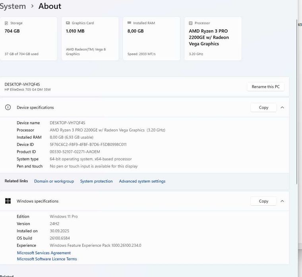Open the System protection link
The width and height of the screenshot is (302, 277).
tap(96, 181)
